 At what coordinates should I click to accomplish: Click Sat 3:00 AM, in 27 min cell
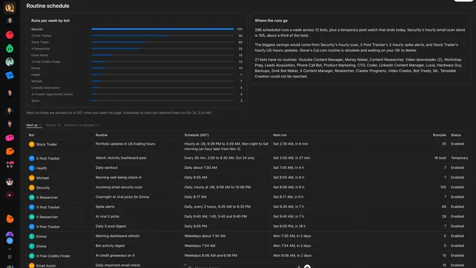(x=292, y=158)
